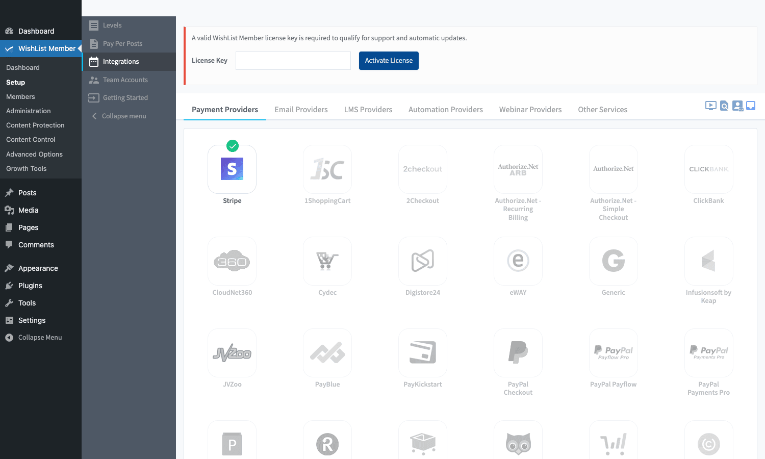765x459 pixels.
Task: Open the WishList Member top menu
Action: coord(41,48)
